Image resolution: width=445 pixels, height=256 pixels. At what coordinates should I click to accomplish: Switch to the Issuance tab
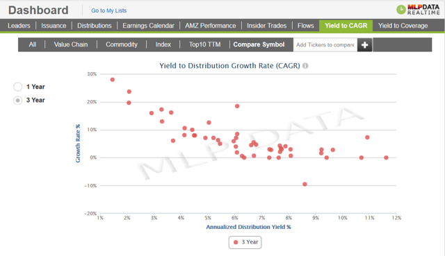(x=54, y=26)
